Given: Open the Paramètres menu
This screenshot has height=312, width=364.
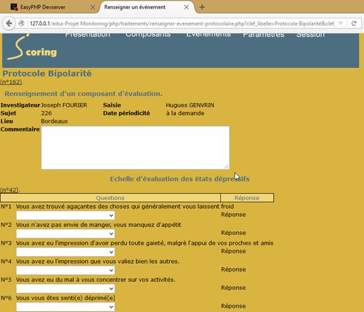Looking at the screenshot, I should click(x=264, y=35).
